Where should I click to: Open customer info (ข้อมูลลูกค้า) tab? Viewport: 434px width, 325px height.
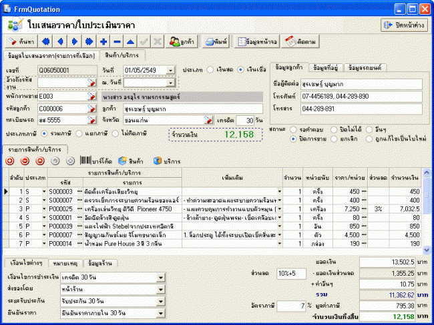click(x=289, y=67)
